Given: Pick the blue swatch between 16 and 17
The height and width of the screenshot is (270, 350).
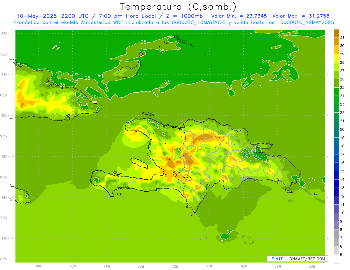Looking at the screenshot, I should 336,158.
